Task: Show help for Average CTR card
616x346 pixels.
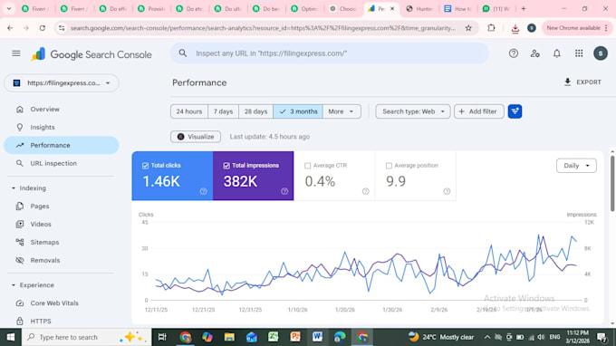Action: click(x=366, y=191)
